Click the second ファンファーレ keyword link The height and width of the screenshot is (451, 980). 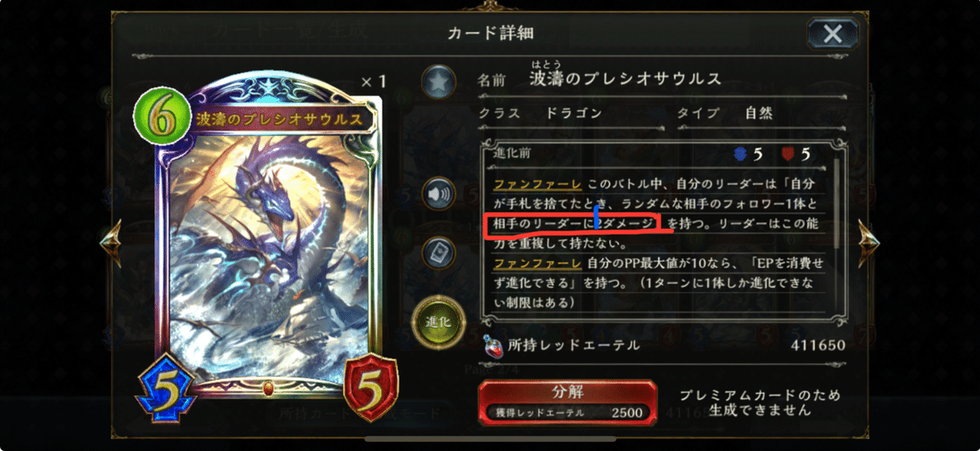point(524,263)
